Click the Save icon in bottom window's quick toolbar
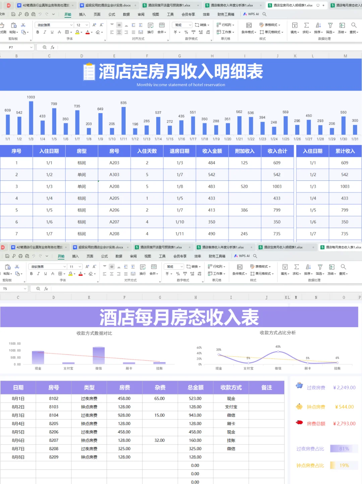This screenshot has height=484, width=362. (7, 256)
